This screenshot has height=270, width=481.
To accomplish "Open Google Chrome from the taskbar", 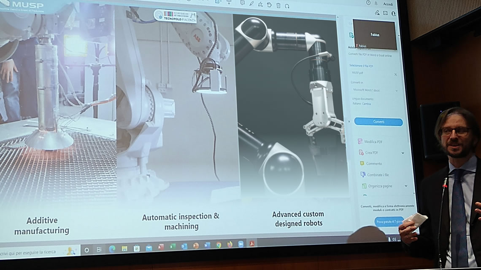I will 219,245.
